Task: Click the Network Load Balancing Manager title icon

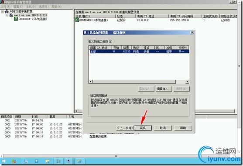Action: click(x=2, y=2)
